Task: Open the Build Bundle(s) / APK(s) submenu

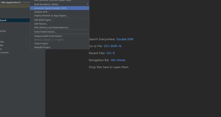Action: [x=59, y=4]
